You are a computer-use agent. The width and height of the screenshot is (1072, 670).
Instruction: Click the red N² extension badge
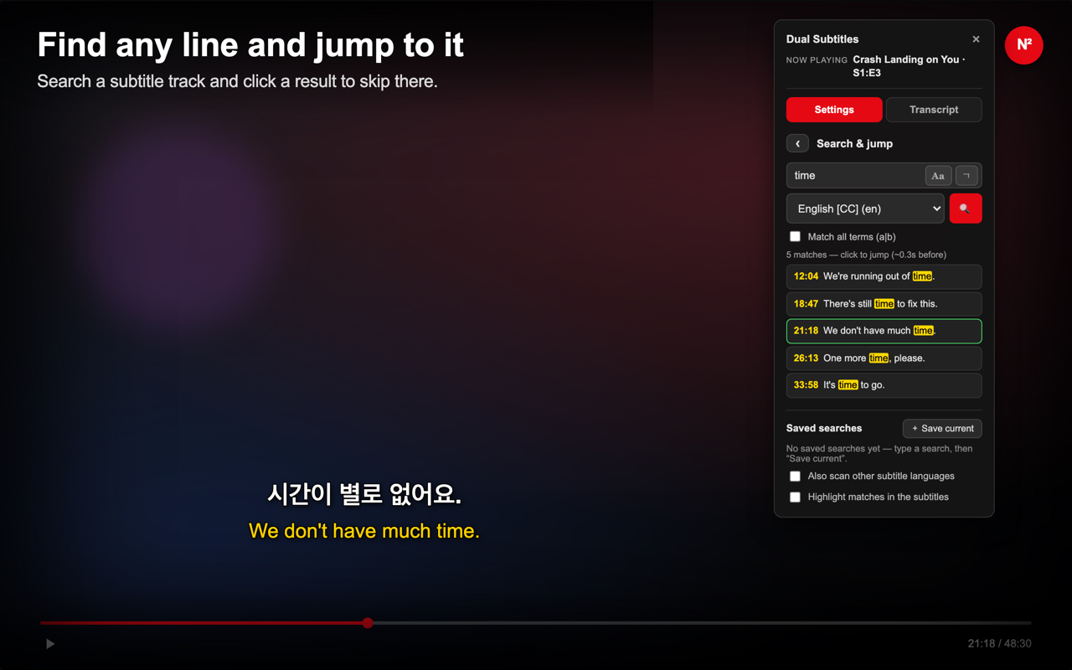point(1023,45)
